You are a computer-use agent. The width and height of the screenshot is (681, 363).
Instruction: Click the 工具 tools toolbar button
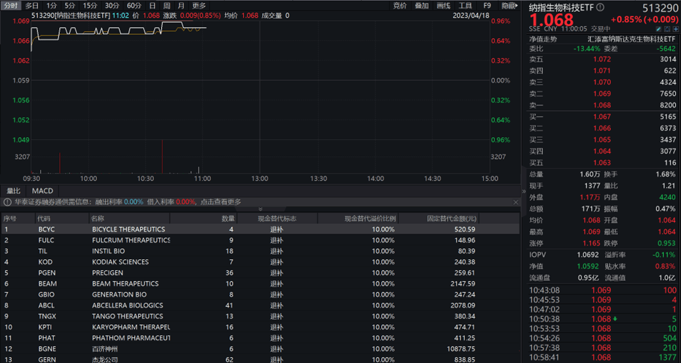coord(465,6)
